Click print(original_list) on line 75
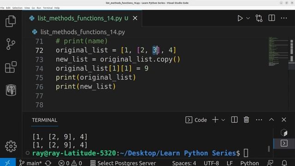 coord(95,77)
